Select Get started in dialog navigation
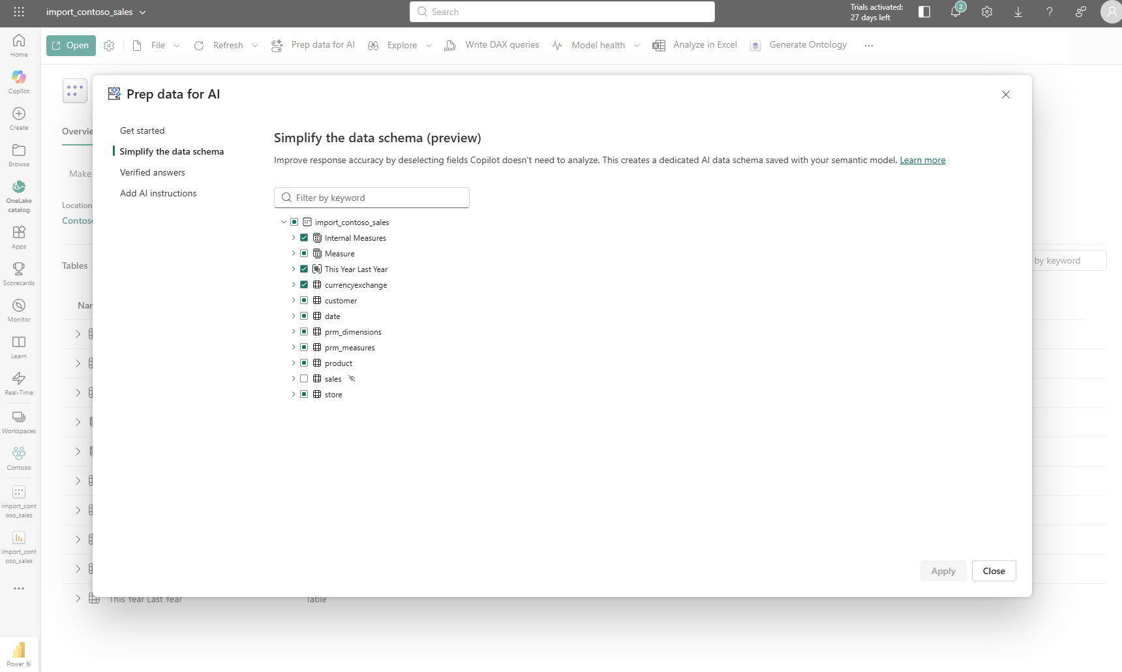Image resolution: width=1122 pixels, height=672 pixels. 142,130
